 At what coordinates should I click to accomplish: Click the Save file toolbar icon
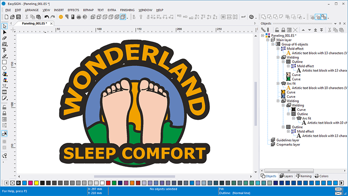pos(18,17)
